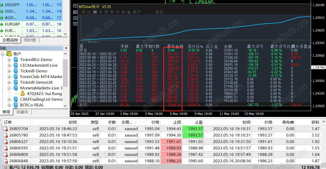This screenshot has height=169, width=326.
Task: Click order 26806809 row icon
Action: (x=6, y=155)
